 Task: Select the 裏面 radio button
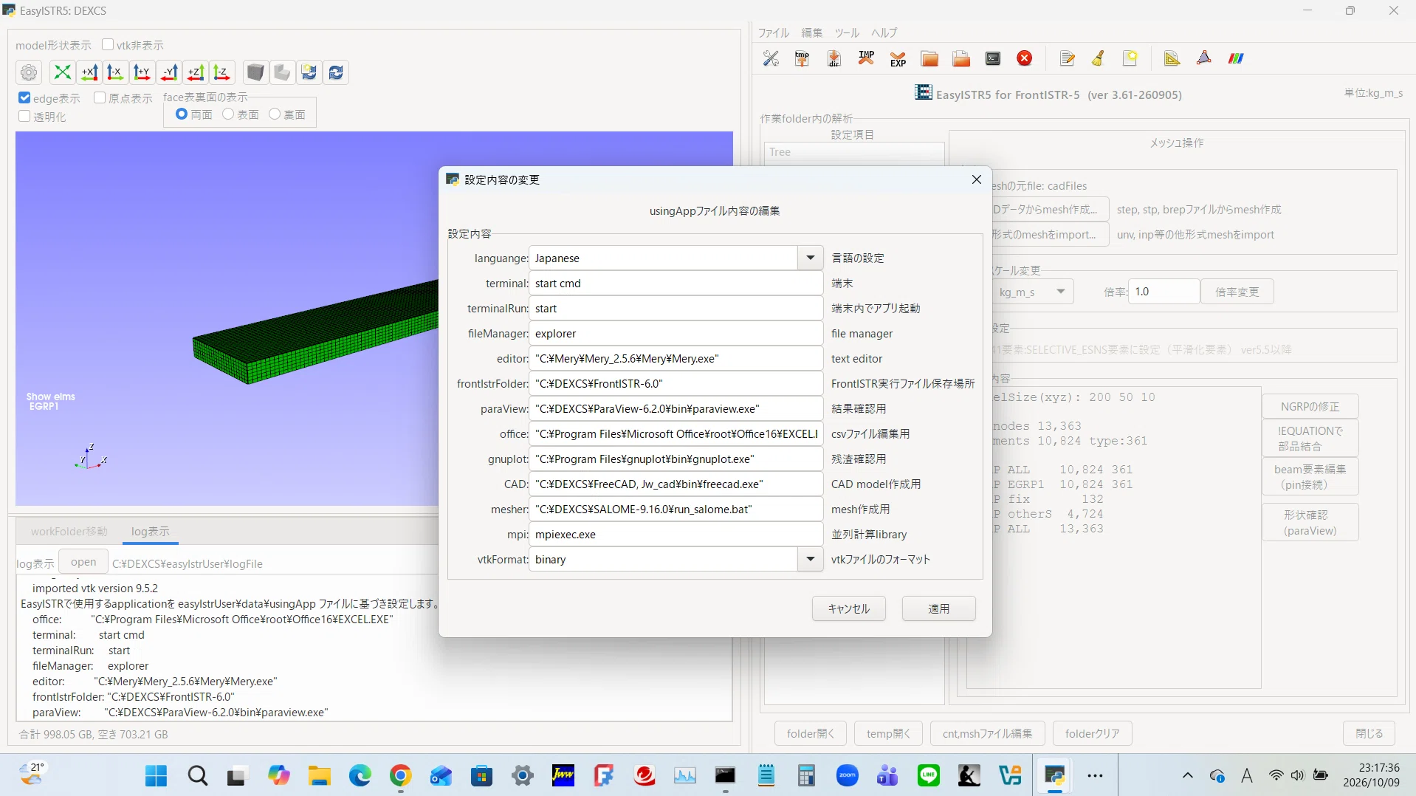click(275, 114)
